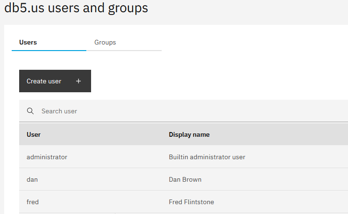Open the fred user row

click(184, 202)
